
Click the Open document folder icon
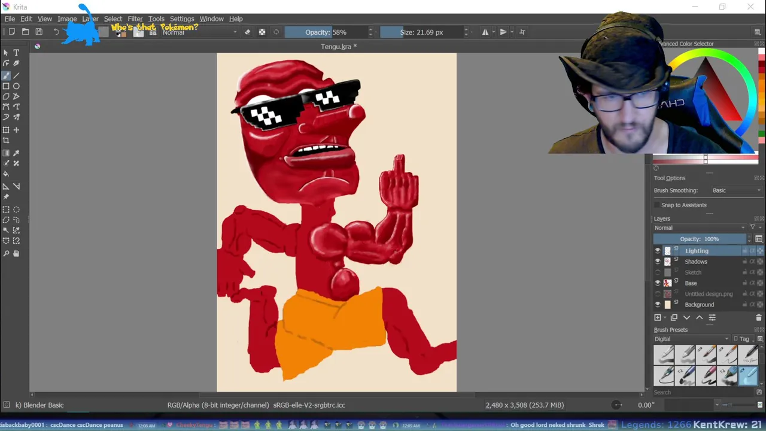(x=25, y=32)
